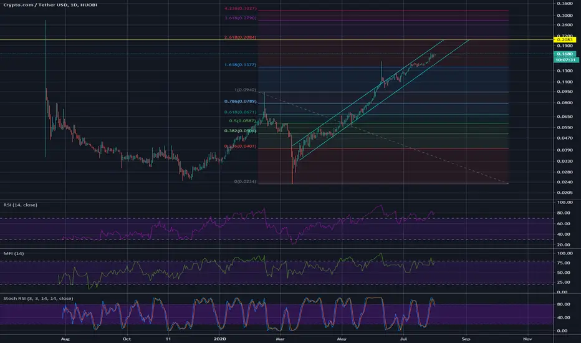Click 0.1100 on the price axis
This screenshot has height=343, width=581.
[565, 82]
